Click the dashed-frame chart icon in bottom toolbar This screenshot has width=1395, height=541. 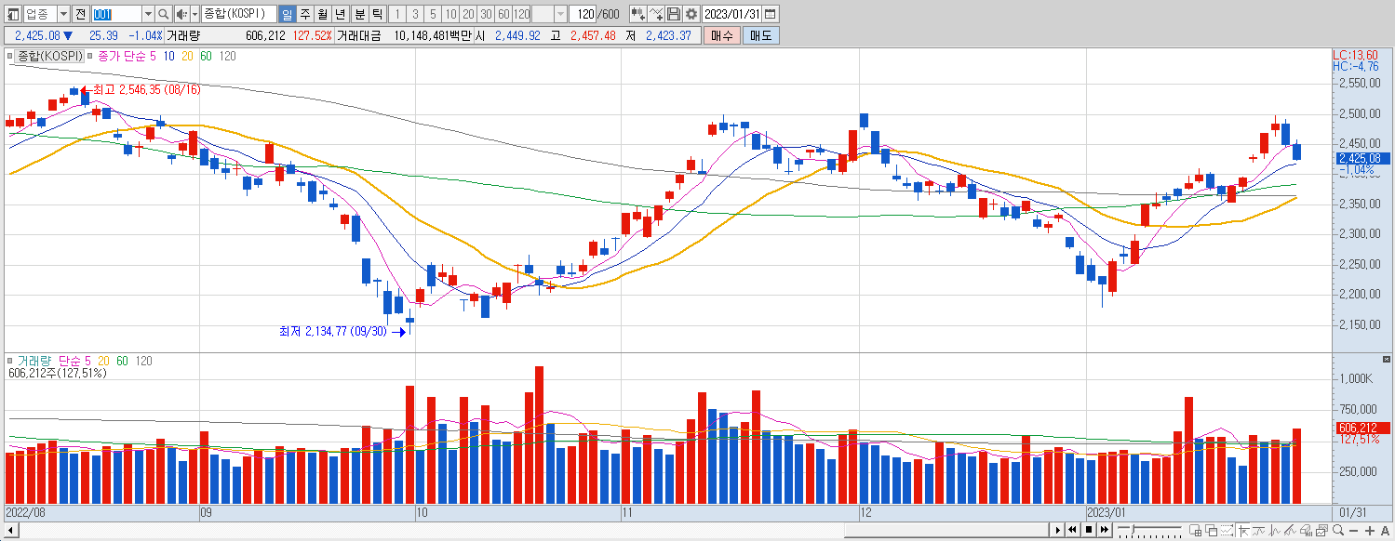tap(1227, 531)
